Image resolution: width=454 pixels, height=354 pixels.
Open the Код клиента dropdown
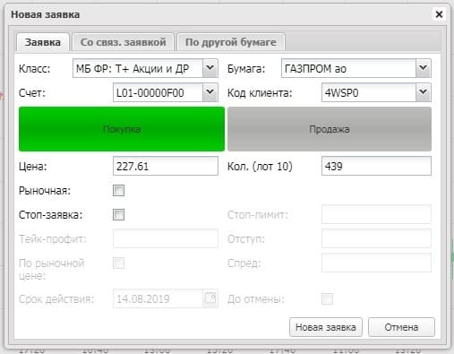[423, 92]
